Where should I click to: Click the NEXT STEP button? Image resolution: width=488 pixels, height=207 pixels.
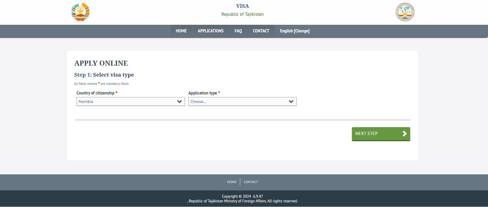[x=381, y=134]
